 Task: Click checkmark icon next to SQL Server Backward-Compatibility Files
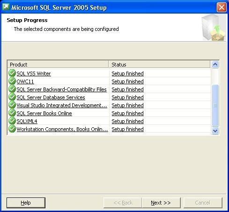12,89
